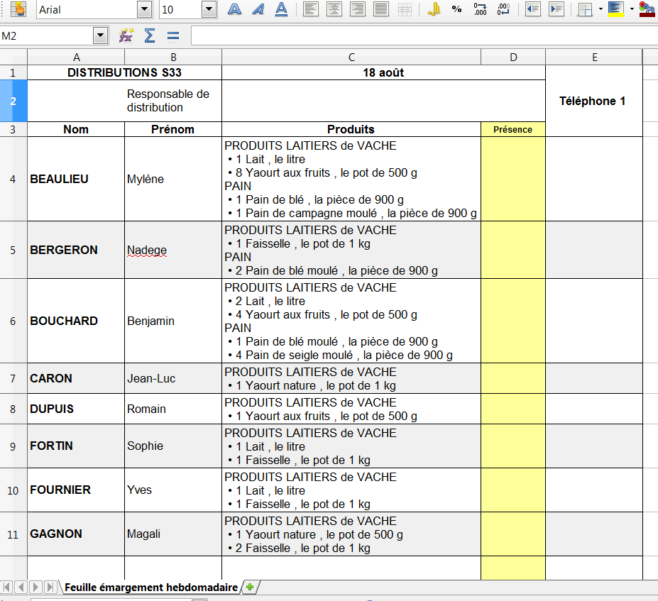Screen dimensions: 658x601
Task: Click the Styles and Formatting icon
Action: [x=18, y=9]
